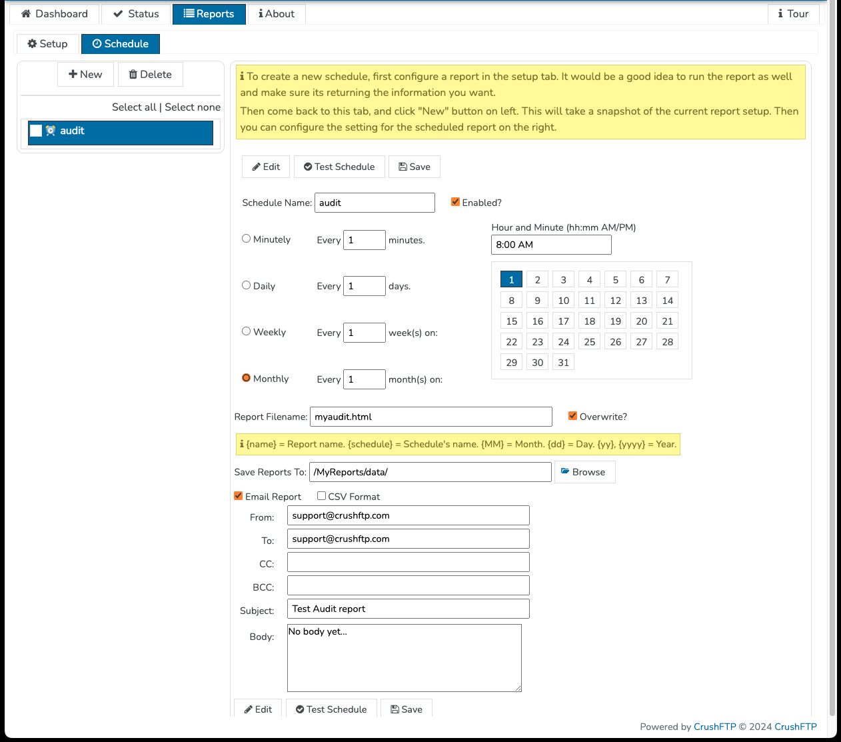Viewport: 841px width, 742px height.
Task: Click the To email field
Action: click(409, 539)
